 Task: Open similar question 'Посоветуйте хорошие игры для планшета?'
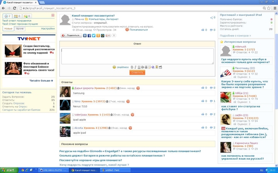91,160
